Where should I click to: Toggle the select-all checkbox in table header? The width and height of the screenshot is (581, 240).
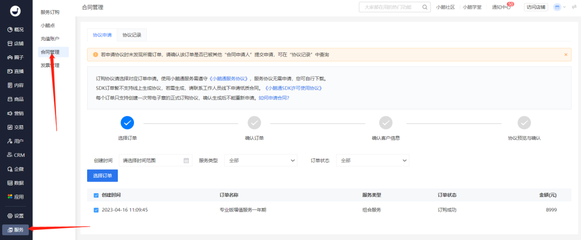96,195
